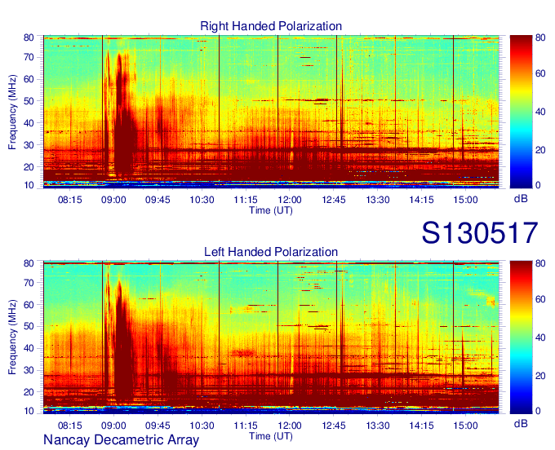Click the 60 dB tick on the Left Handed color bar
The image size is (555, 450).
[540, 299]
